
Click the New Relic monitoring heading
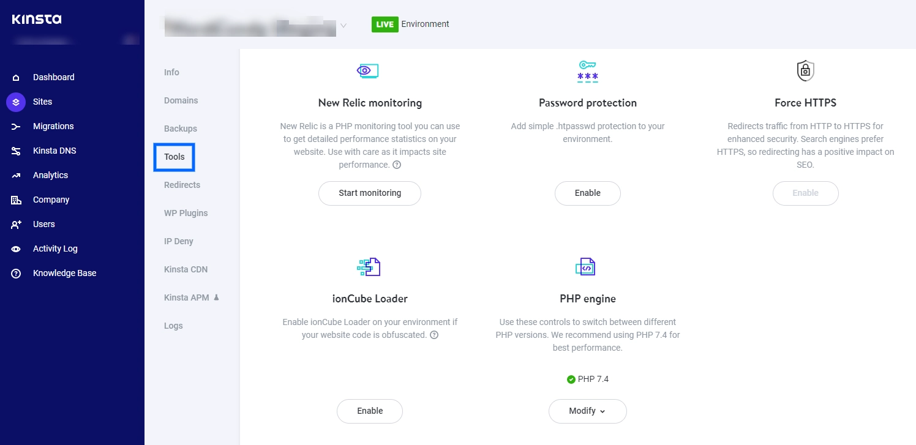click(370, 103)
